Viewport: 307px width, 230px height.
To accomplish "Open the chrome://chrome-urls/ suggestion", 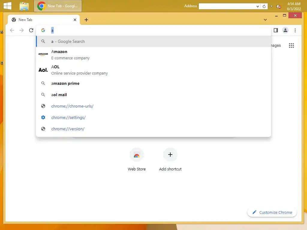I will (x=153, y=106).
